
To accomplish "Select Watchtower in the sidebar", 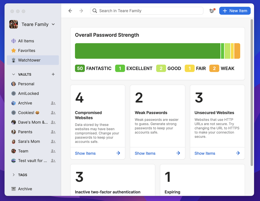I will pyautogui.click(x=29, y=60).
